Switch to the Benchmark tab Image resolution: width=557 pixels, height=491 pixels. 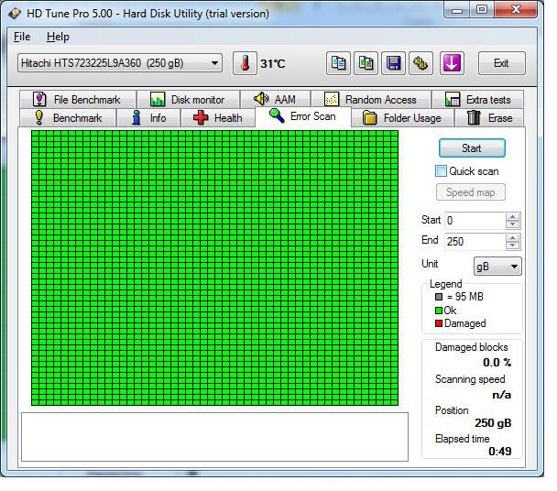[68, 118]
